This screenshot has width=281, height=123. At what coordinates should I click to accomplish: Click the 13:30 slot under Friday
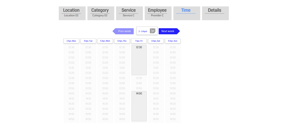click(x=139, y=78)
